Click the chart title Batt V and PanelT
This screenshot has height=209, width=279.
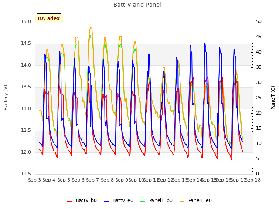139,5
